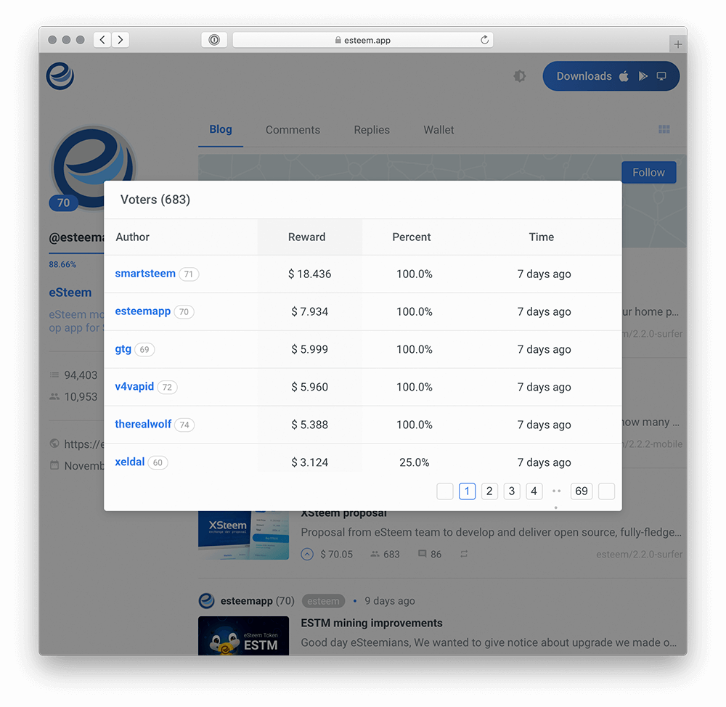Jump to voters page 69
Viewport: 726px width, 707px height.
[x=582, y=491]
